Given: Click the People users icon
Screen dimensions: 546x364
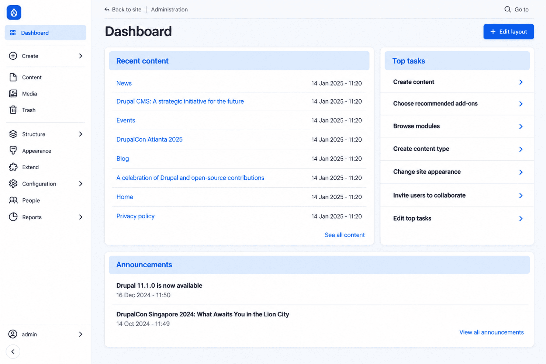Looking at the screenshot, I should click(13, 200).
